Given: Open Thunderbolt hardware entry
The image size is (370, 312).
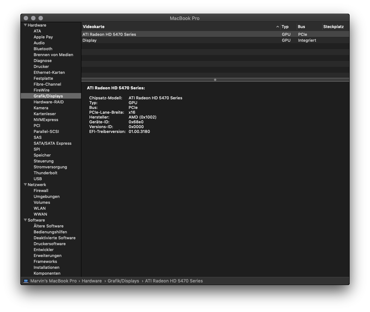Looking at the screenshot, I should coord(46,173).
